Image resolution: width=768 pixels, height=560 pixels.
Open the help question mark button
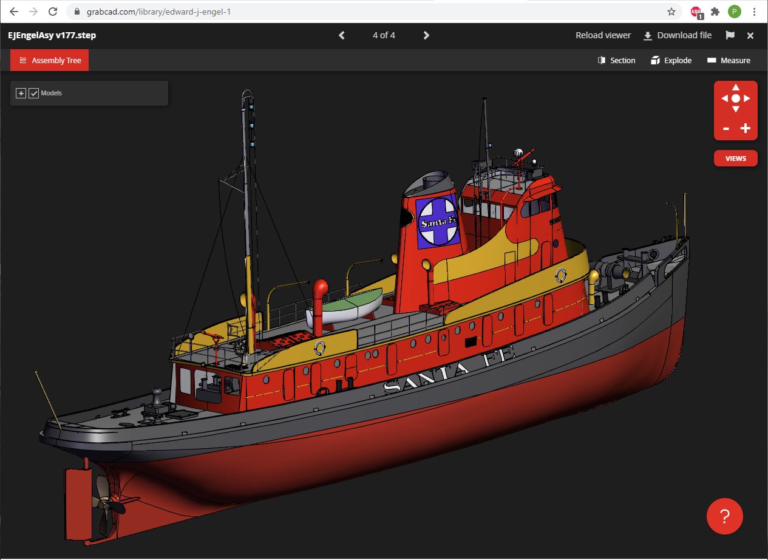pos(725,516)
